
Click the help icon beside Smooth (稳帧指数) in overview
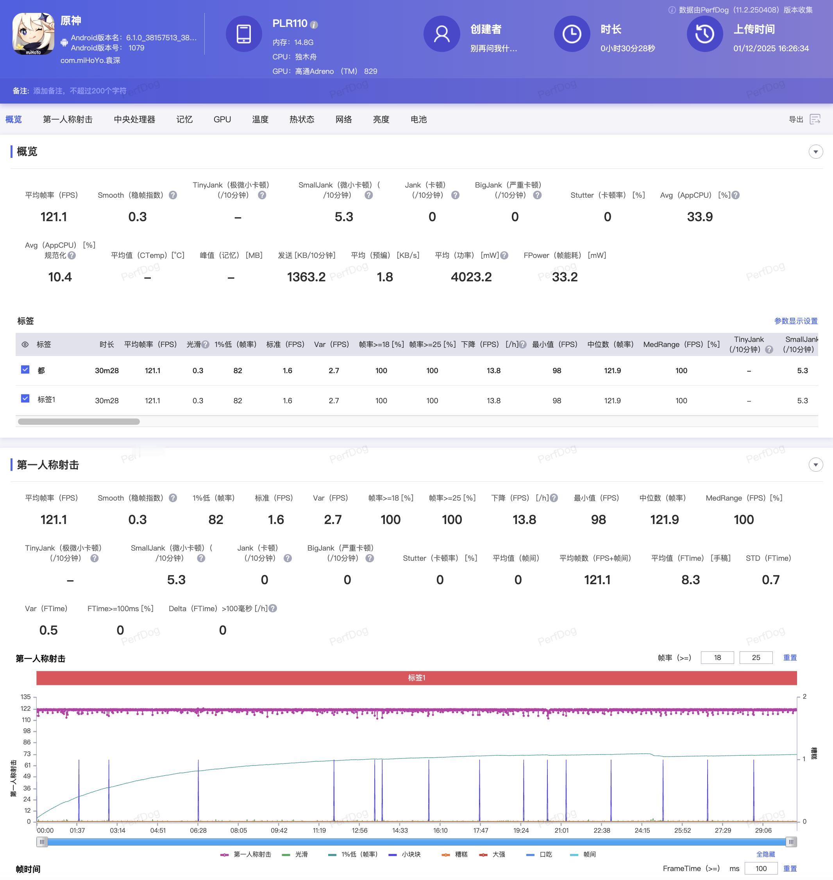[173, 195]
